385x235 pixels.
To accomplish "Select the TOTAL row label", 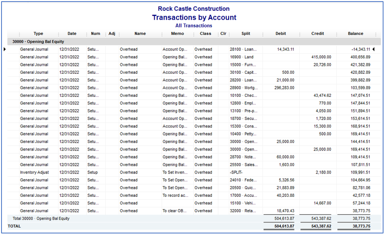I will pyautogui.click(x=14, y=226).
